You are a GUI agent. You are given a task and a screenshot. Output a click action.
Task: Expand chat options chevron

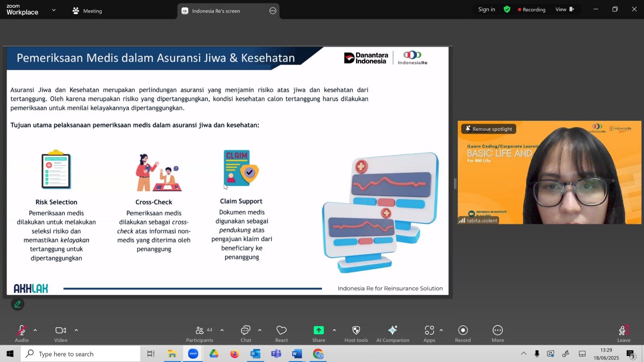coord(260,330)
